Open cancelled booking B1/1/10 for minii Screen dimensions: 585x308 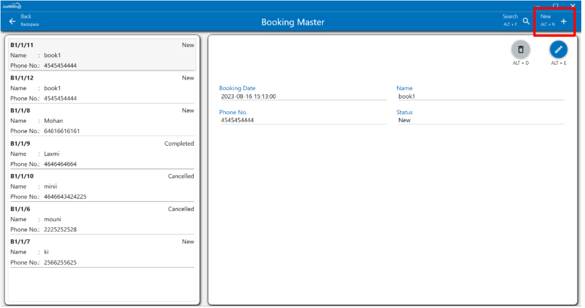tap(102, 186)
